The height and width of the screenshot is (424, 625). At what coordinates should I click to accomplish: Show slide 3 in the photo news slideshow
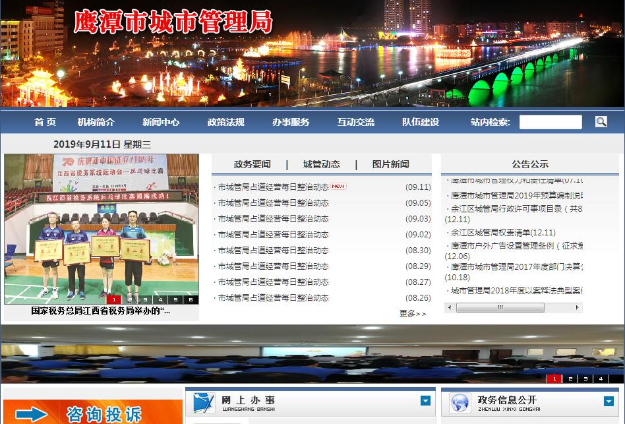point(144,300)
